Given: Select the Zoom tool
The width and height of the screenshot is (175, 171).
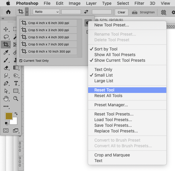Looking at the screenshot, I should point(16,99).
